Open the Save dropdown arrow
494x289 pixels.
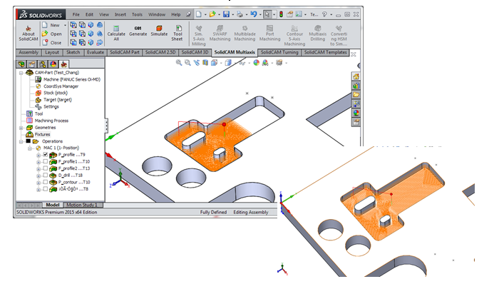click(233, 14)
